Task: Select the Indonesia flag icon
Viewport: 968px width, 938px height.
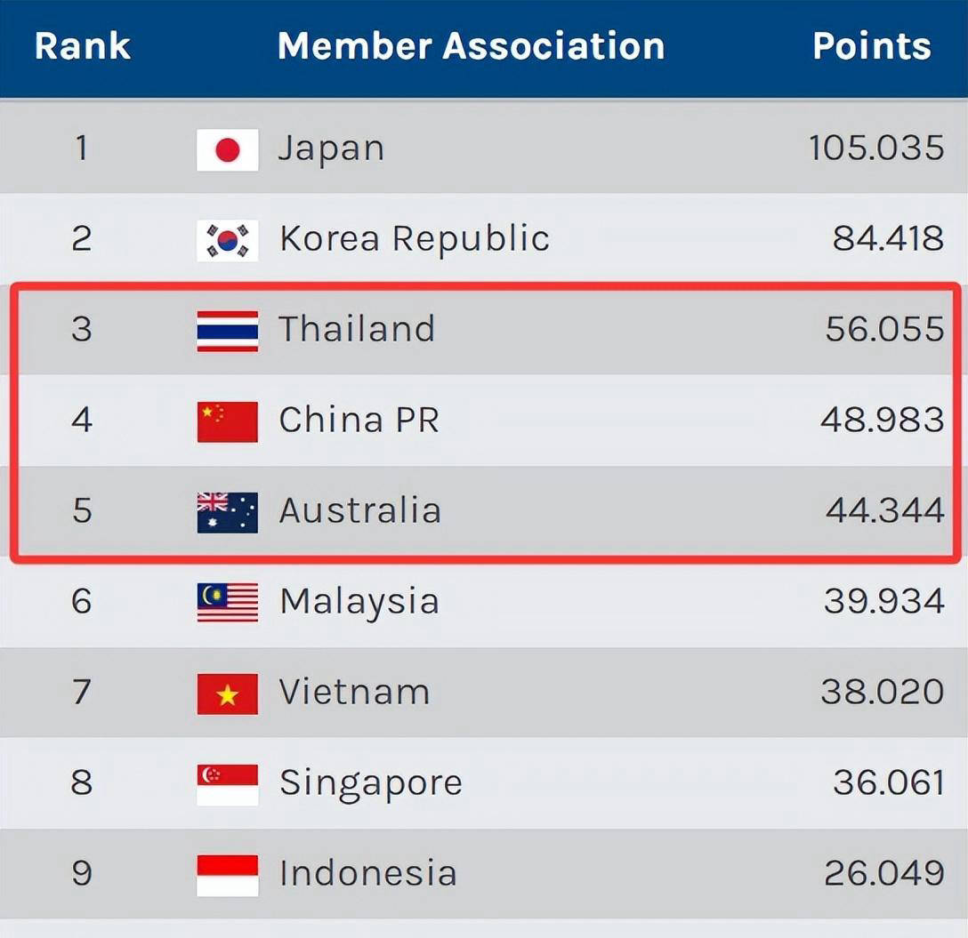Action: point(227,875)
